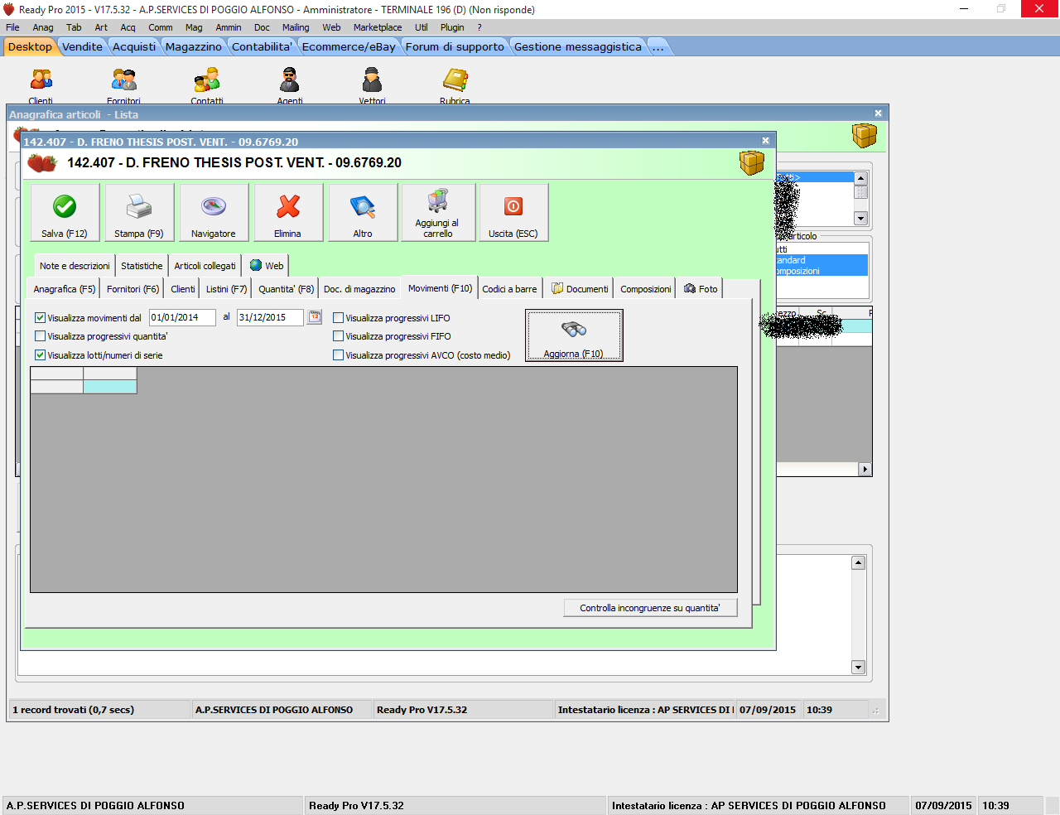
Task: Close Anagrafica articoli Lista window
Action: (878, 113)
